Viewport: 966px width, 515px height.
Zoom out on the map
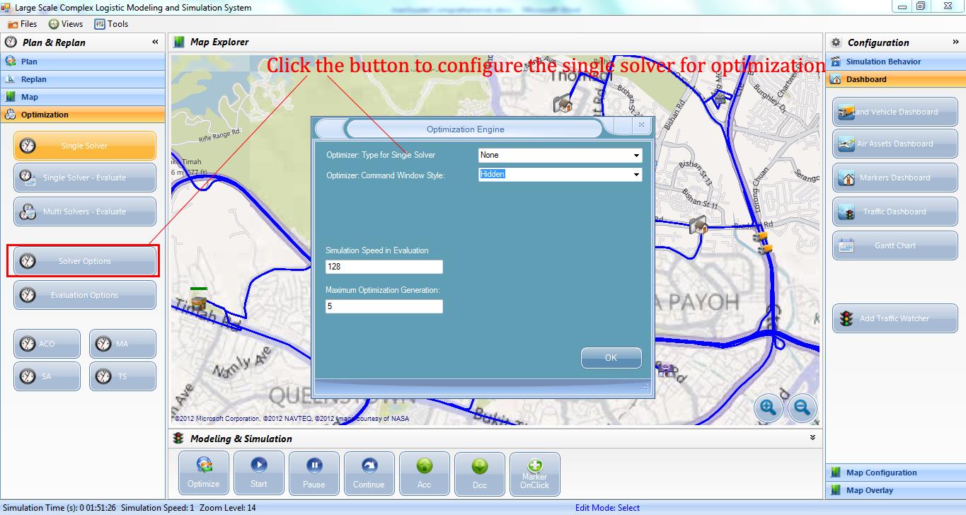pos(802,407)
